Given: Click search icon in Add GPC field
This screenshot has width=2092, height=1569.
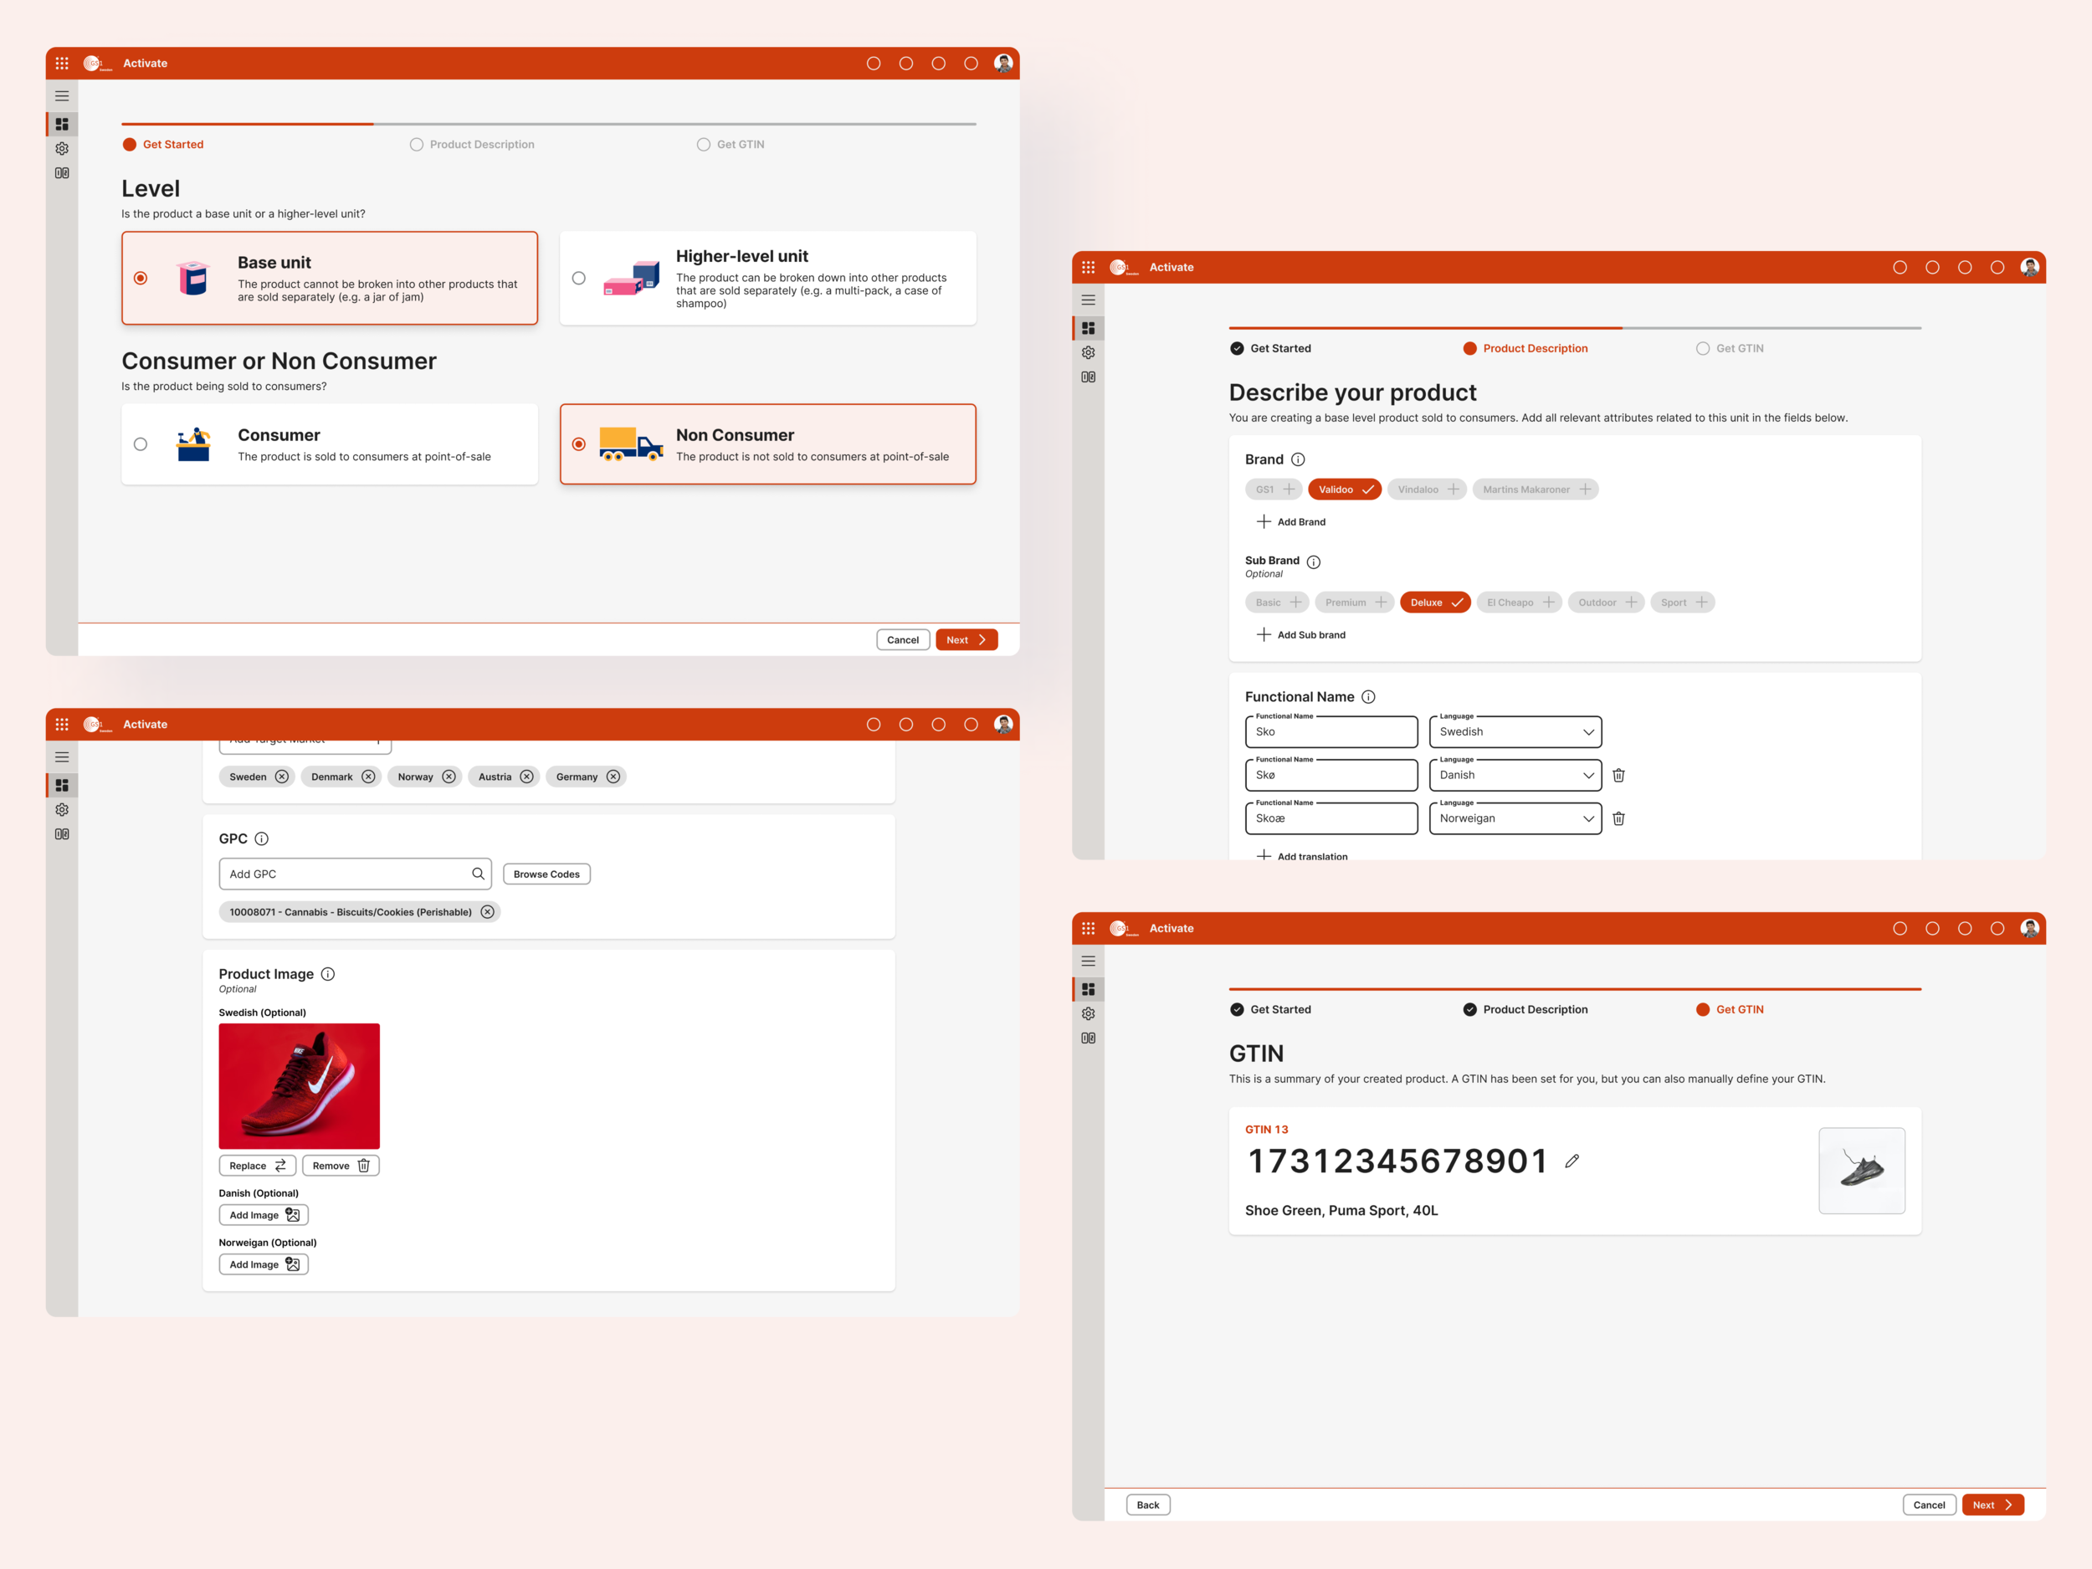Looking at the screenshot, I should (478, 874).
